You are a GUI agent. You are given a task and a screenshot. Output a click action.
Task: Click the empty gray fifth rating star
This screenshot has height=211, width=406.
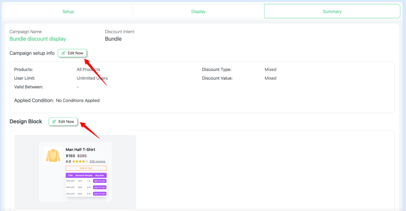point(87,161)
